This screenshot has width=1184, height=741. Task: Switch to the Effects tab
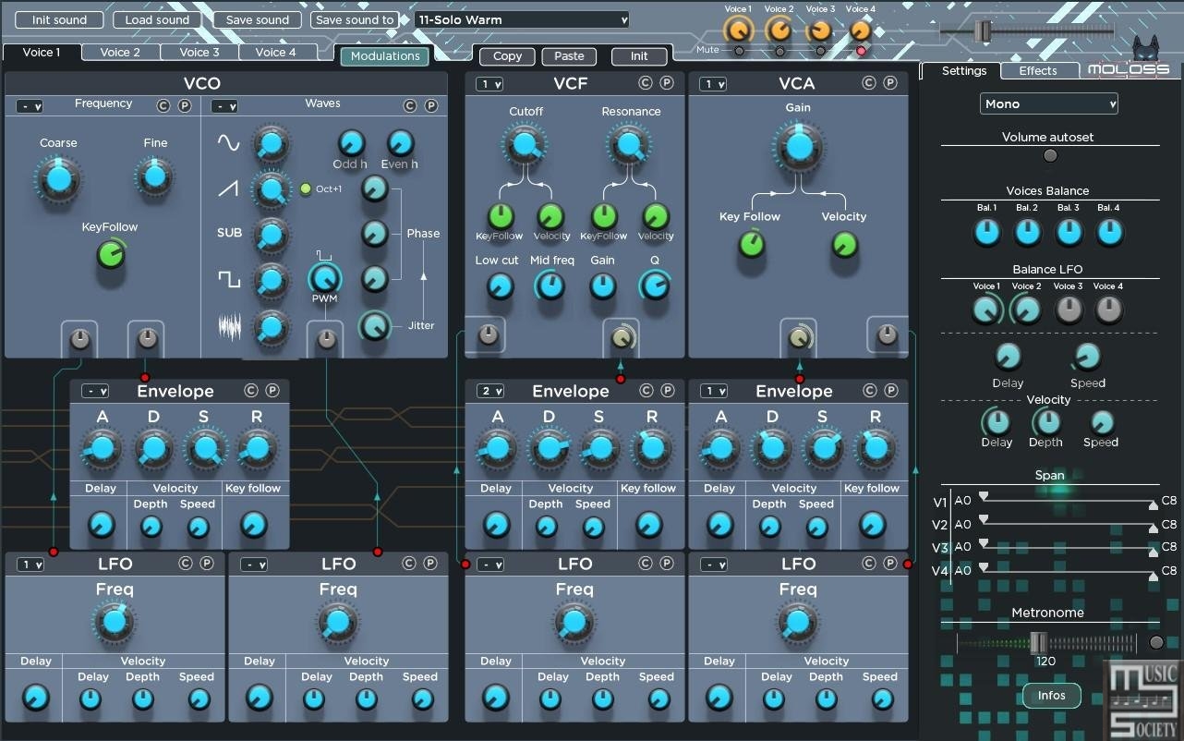pos(1038,71)
